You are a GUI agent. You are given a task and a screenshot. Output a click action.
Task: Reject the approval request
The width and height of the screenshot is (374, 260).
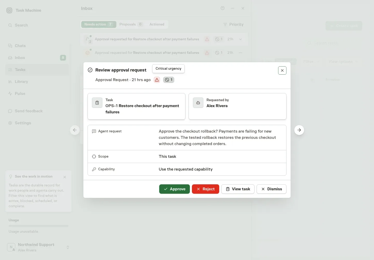(x=205, y=189)
